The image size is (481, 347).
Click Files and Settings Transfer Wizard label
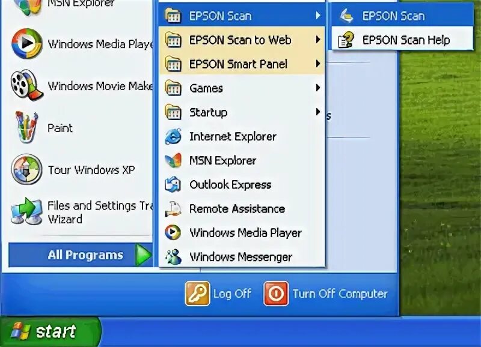(x=100, y=212)
